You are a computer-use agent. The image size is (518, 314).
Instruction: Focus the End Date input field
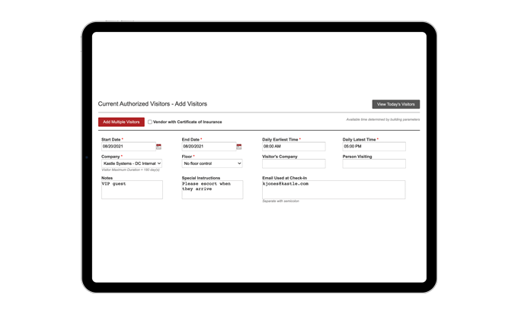tap(207, 147)
